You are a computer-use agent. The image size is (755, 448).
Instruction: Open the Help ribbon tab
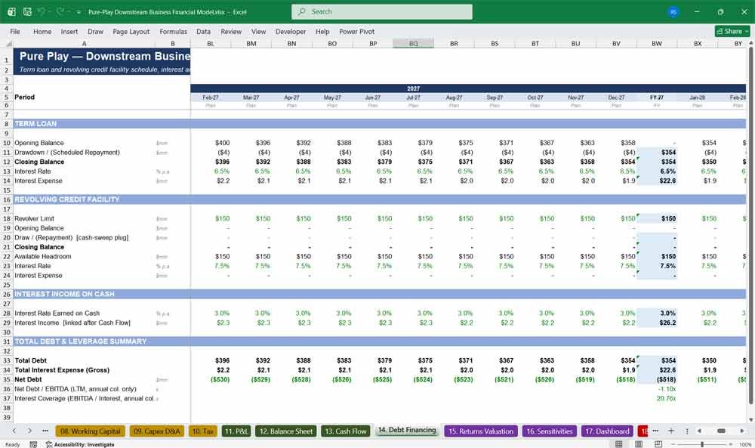[x=322, y=31]
